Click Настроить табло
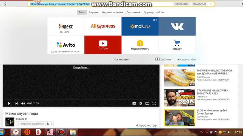This screenshot has width=243, height=136. [x=186, y=60]
